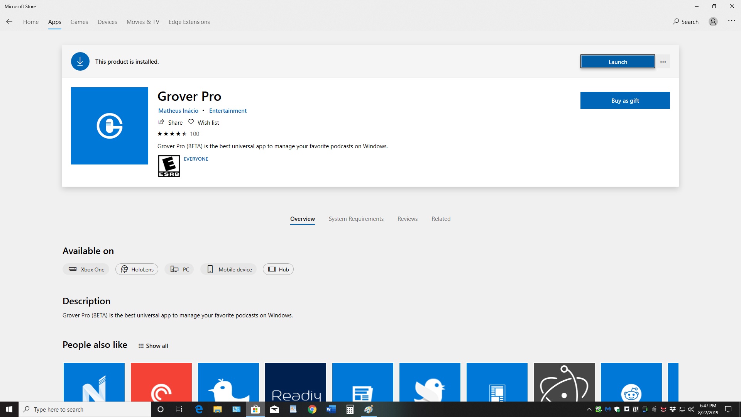Open the volume speaker tray icon
The height and width of the screenshot is (417, 741).
[x=691, y=409]
